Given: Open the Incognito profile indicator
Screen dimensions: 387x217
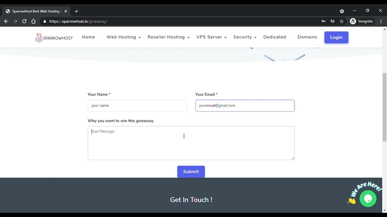Looking at the screenshot, I should click(361, 21).
